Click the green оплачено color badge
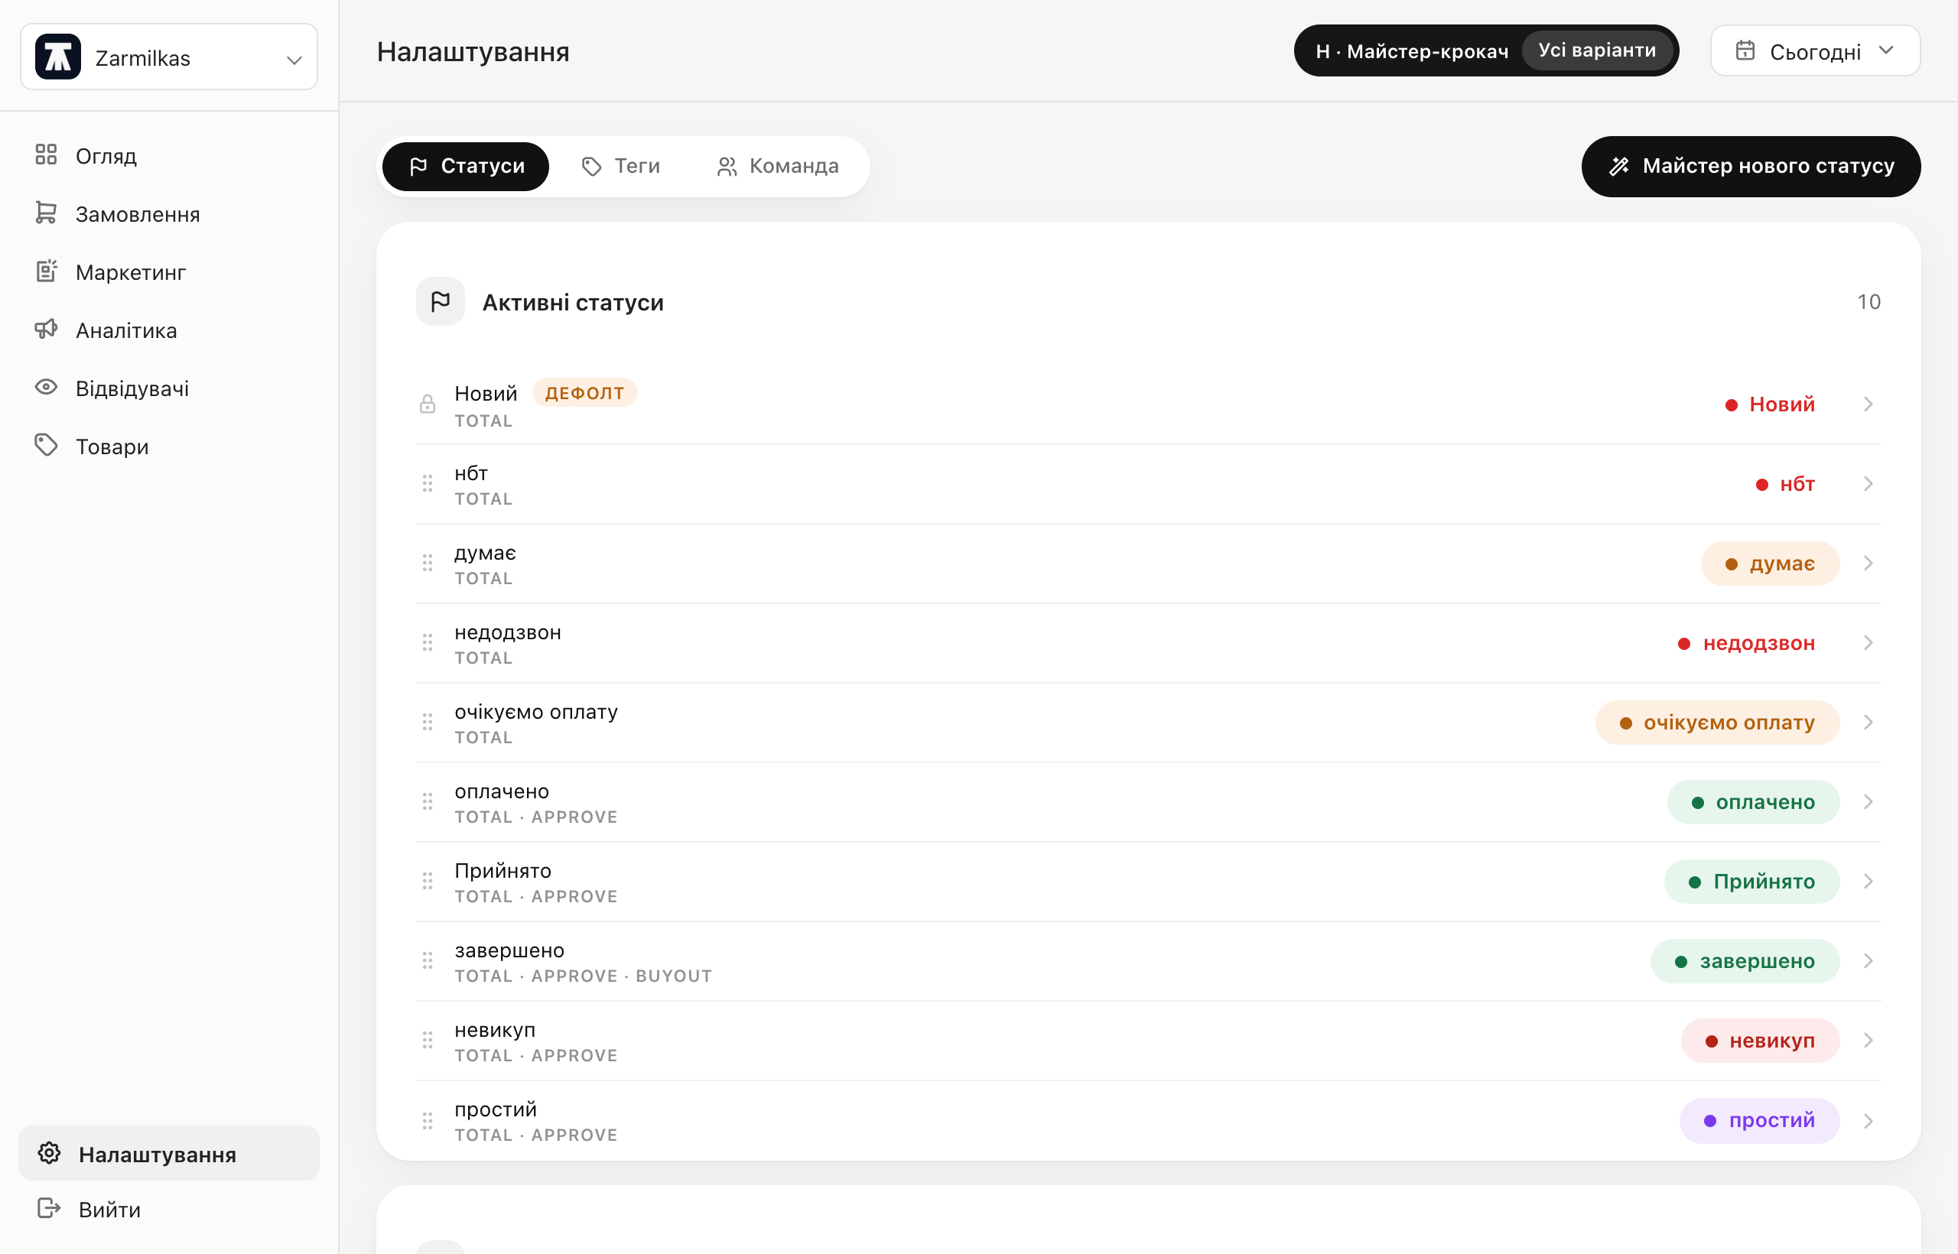Viewport: 1958px width, 1254px height. [x=1753, y=802]
